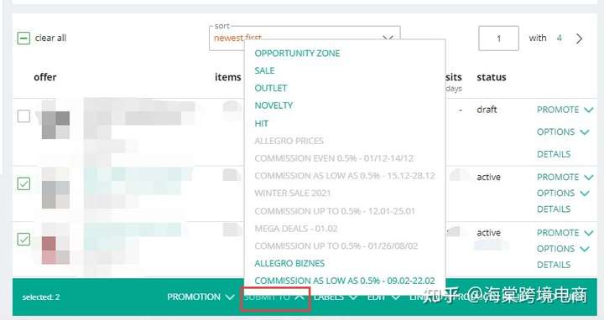Image resolution: width=604 pixels, height=320 pixels.
Task: Click COMMISSION UP TO 0.5% - 12.01-25.01
Action: [x=335, y=211]
